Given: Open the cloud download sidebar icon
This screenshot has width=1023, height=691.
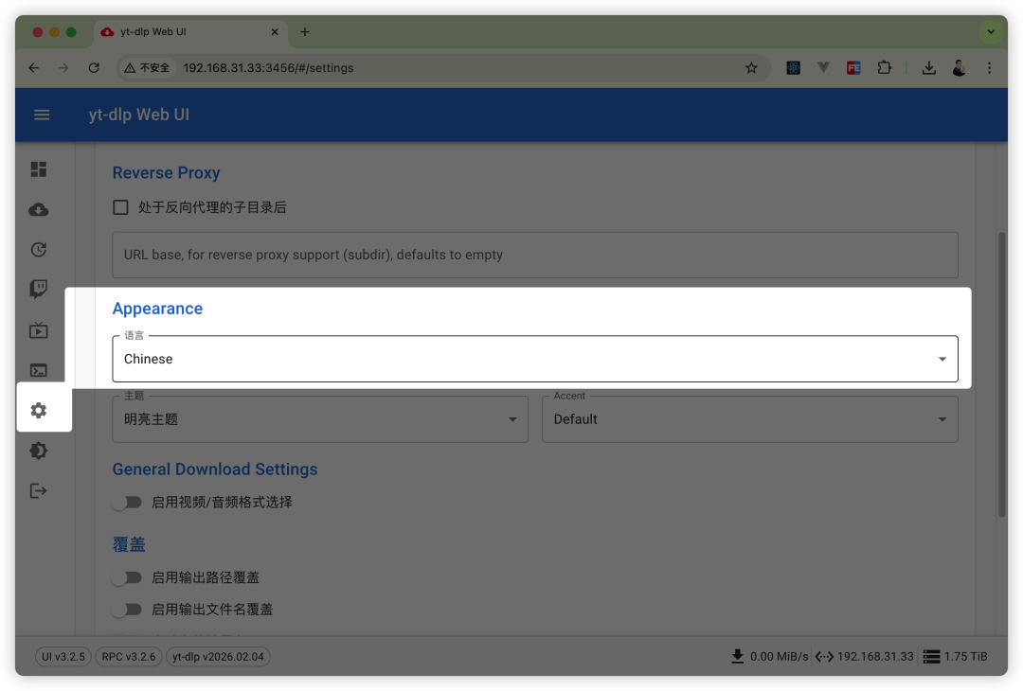Looking at the screenshot, I should pos(39,210).
